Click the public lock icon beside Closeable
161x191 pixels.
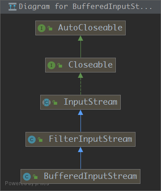click(x=60, y=65)
